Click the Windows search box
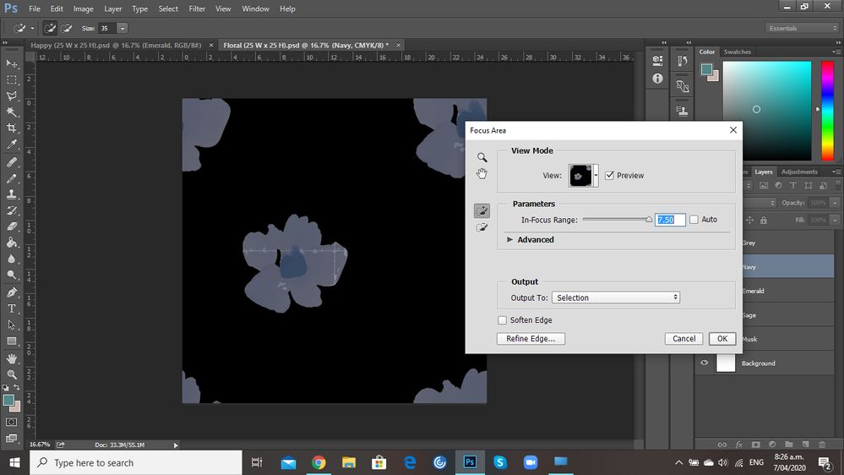The width and height of the screenshot is (844, 475). coord(136,462)
